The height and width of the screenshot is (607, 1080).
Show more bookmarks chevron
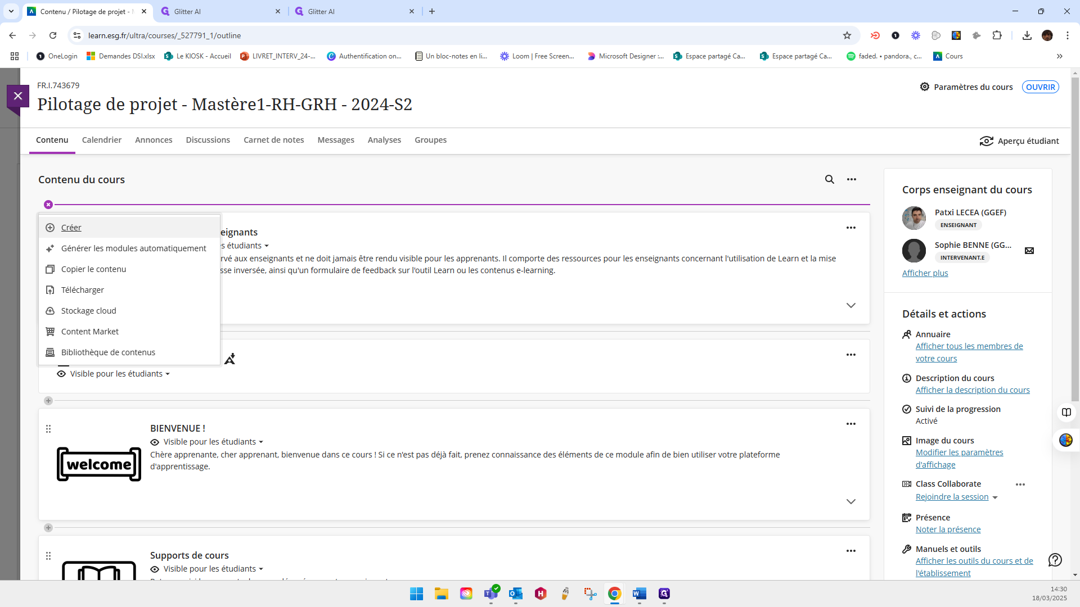(1060, 56)
